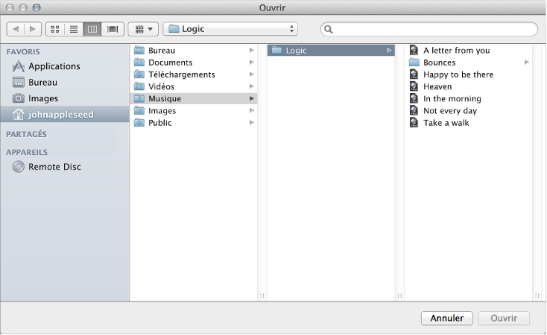Click project icon of Happy to be there
Screen dimensions: 547x335
(414, 74)
